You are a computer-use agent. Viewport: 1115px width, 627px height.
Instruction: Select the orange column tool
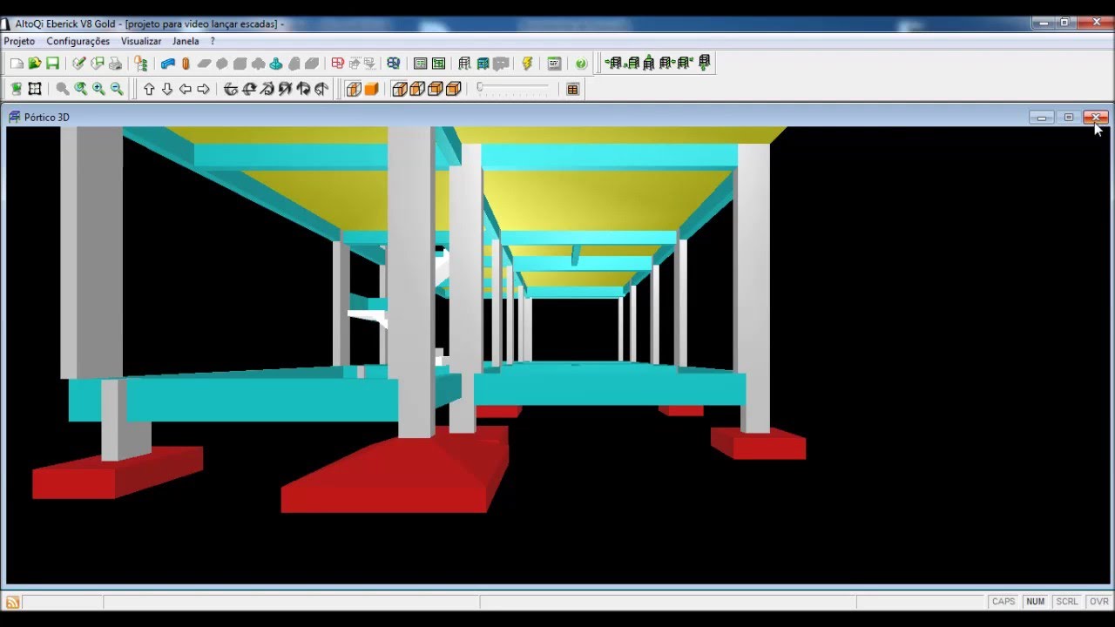click(x=186, y=64)
